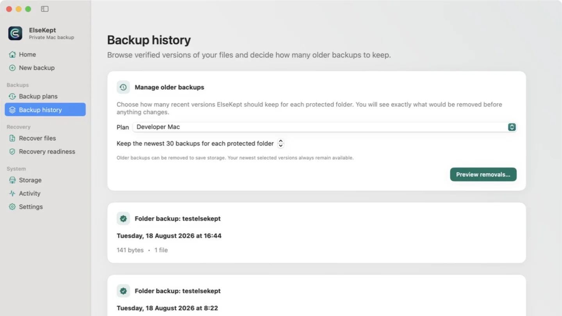This screenshot has height=316, width=562.
Task: Click the 'Private Mac backup' subtitle
Action: [51, 37]
